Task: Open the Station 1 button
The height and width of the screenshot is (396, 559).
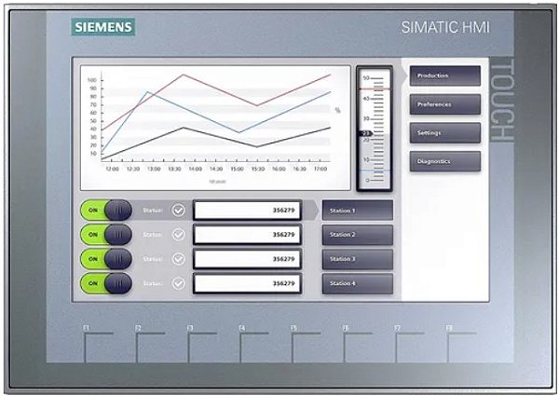Action: pos(358,211)
